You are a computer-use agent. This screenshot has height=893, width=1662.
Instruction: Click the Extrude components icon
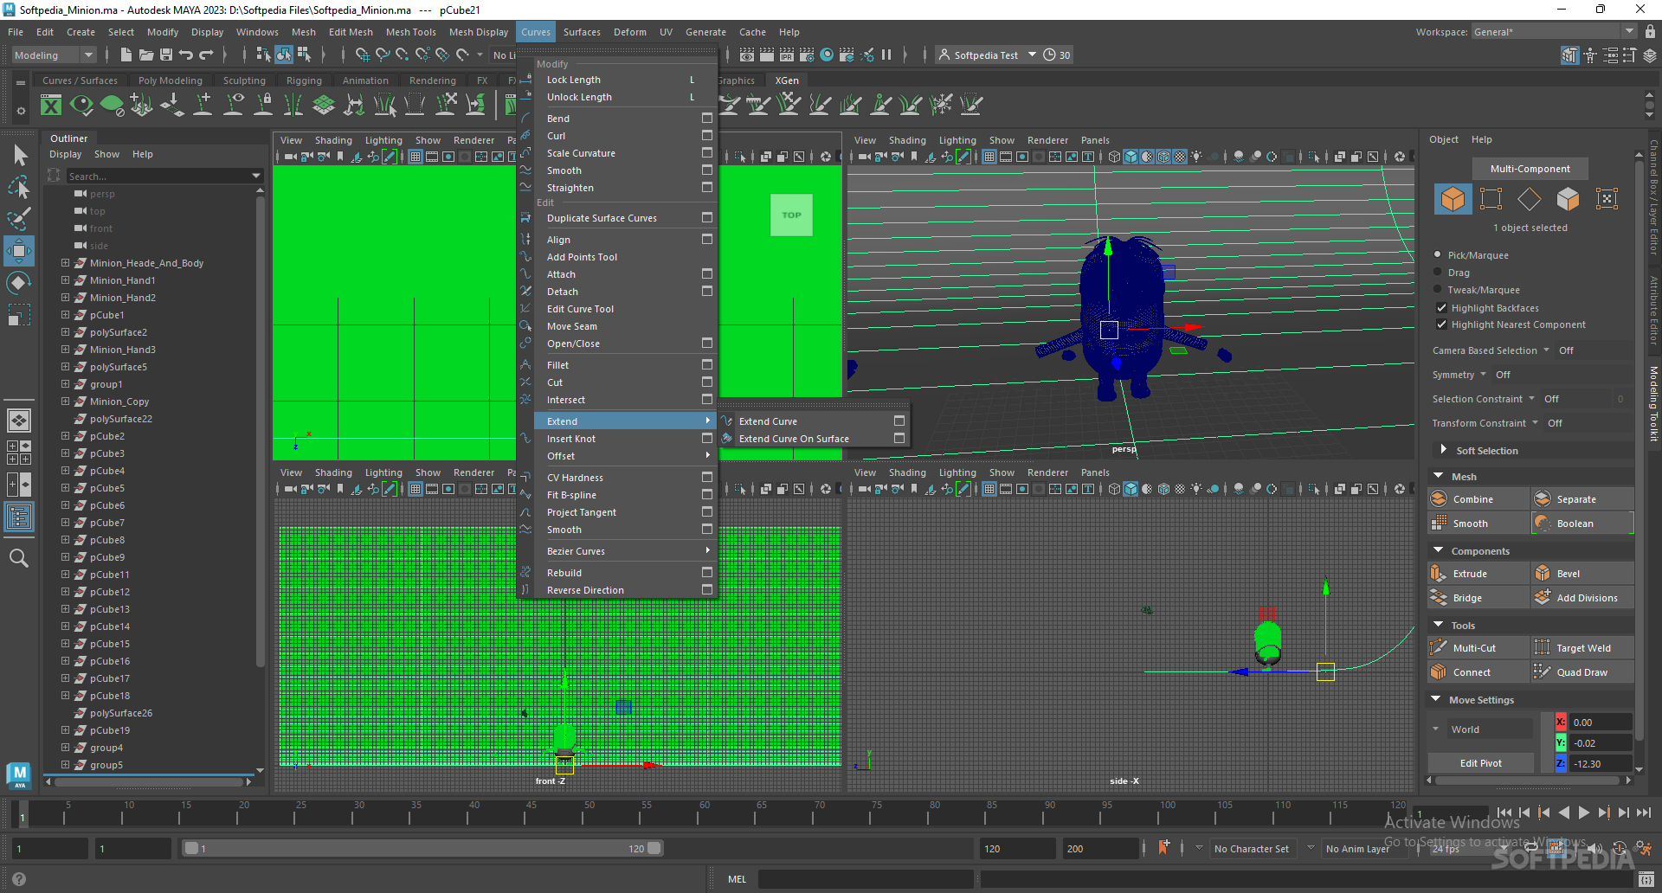(1439, 574)
